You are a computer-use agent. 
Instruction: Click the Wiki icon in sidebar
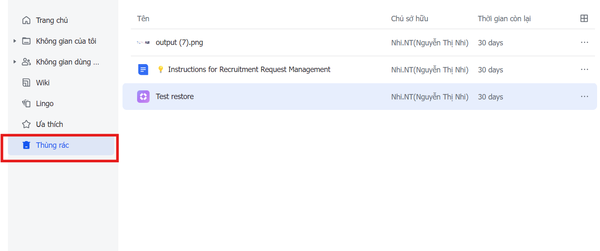pos(26,83)
